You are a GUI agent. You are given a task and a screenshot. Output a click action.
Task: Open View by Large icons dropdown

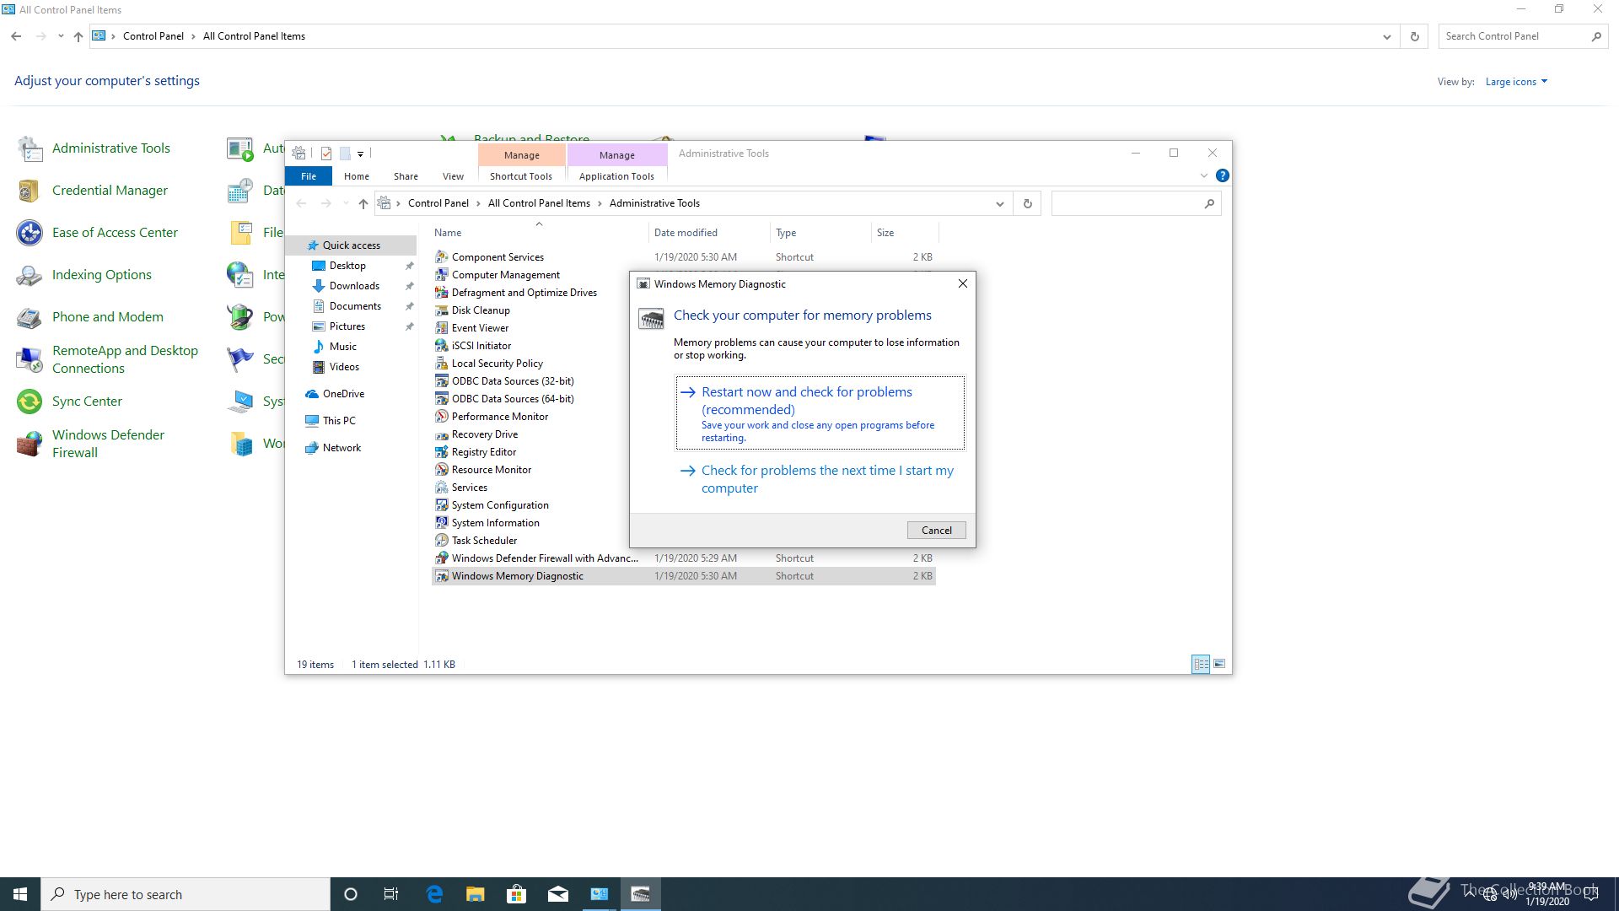pyautogui.click(x=1516, y=82)
